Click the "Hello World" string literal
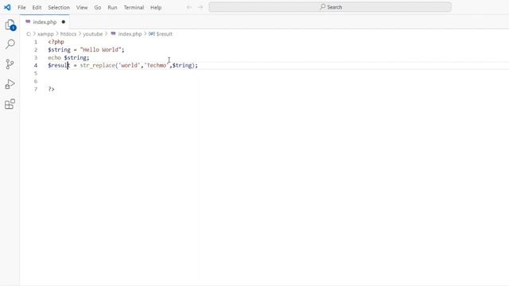509x286 pixels. 101,49
